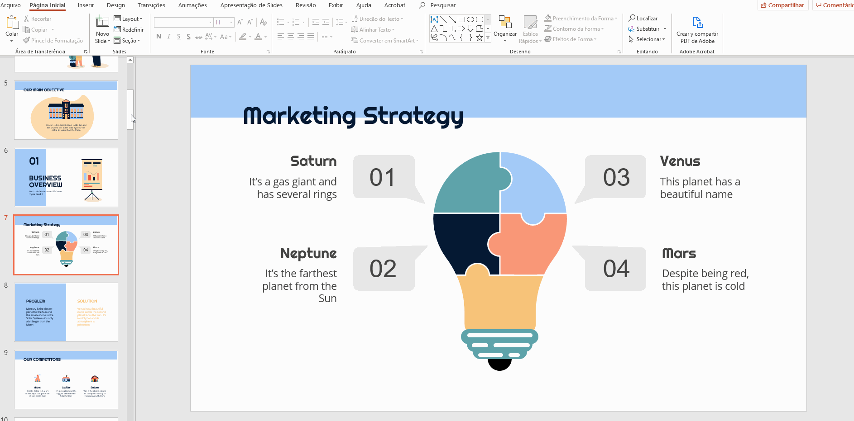
Task: Click Converter em SmartArt
Action: pos(384,41)
